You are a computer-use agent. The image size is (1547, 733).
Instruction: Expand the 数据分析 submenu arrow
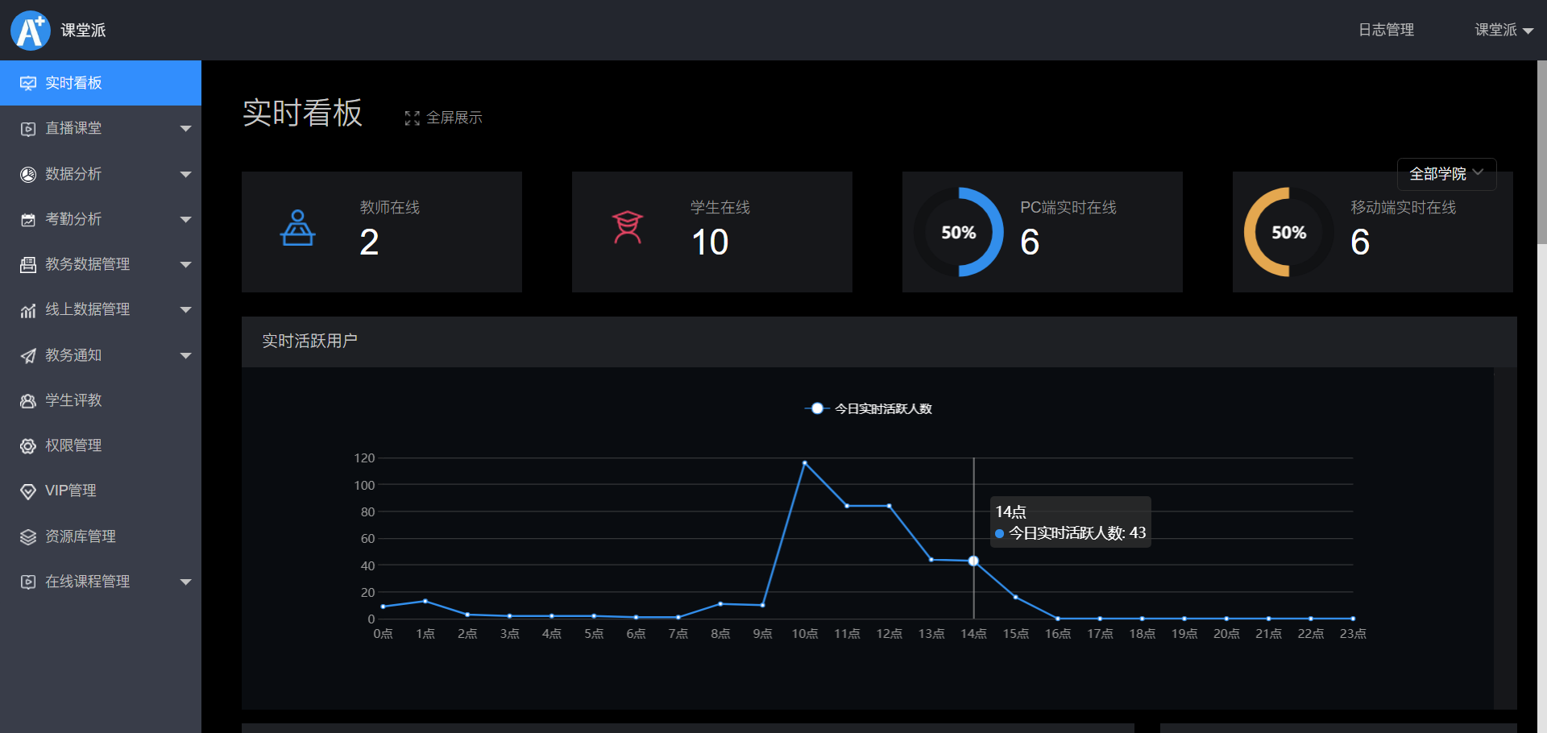click(186, 174)
